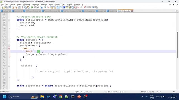Click the Print toolbar icon

pyautogui.click(x=19, y=7)
